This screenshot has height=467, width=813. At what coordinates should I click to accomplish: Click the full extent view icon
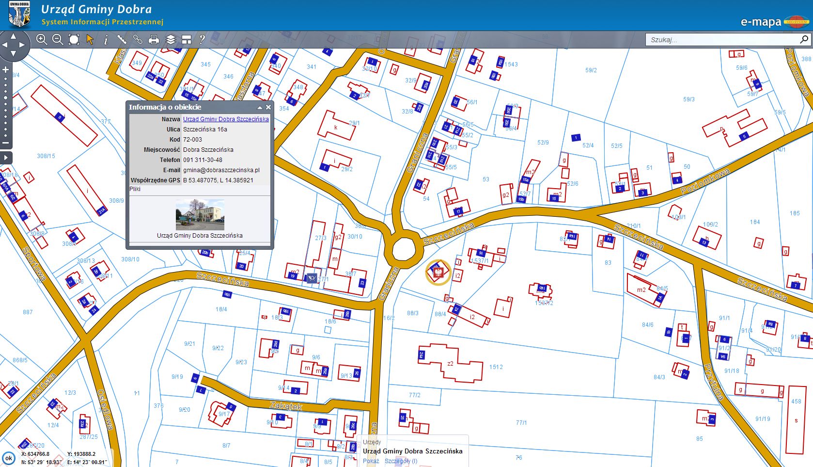click(74, 40)
